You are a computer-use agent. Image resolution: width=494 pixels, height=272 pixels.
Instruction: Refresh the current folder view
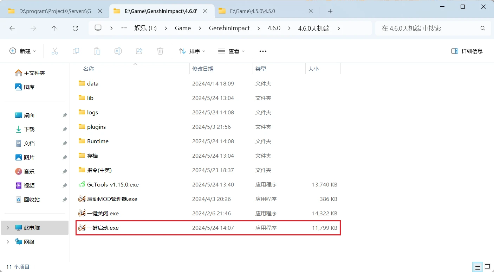click(75, 28)
